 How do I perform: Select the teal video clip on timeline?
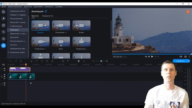click(x=21, y=77)
